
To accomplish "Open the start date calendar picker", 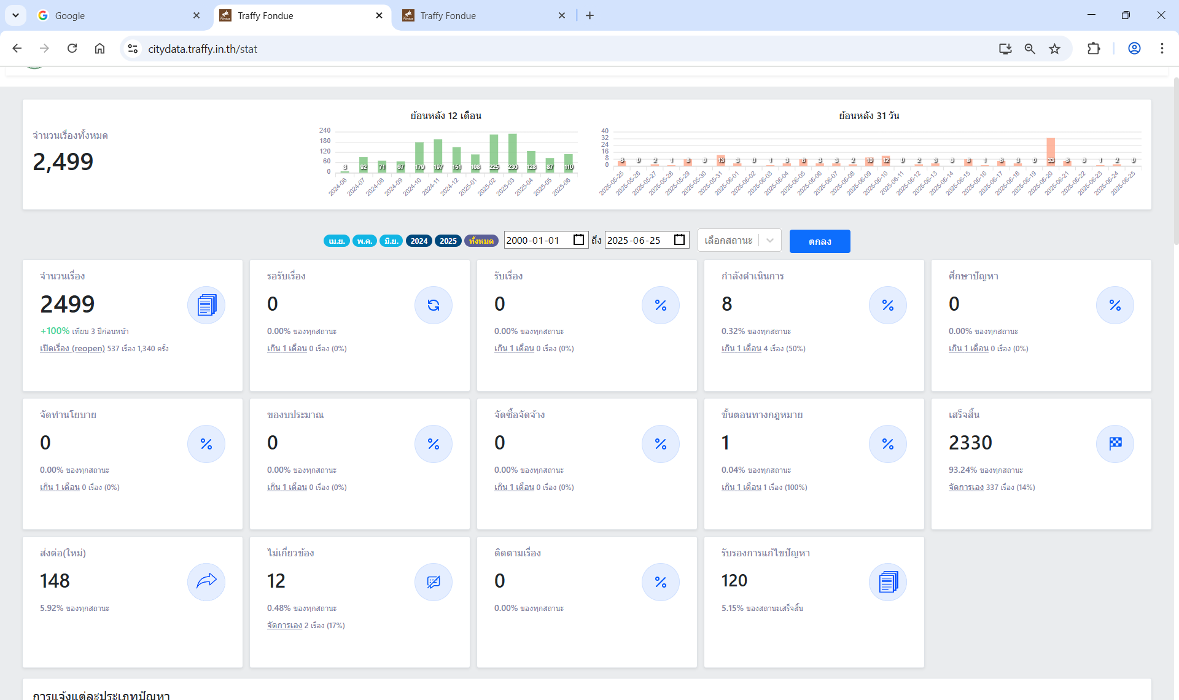I will pos(578,239).
